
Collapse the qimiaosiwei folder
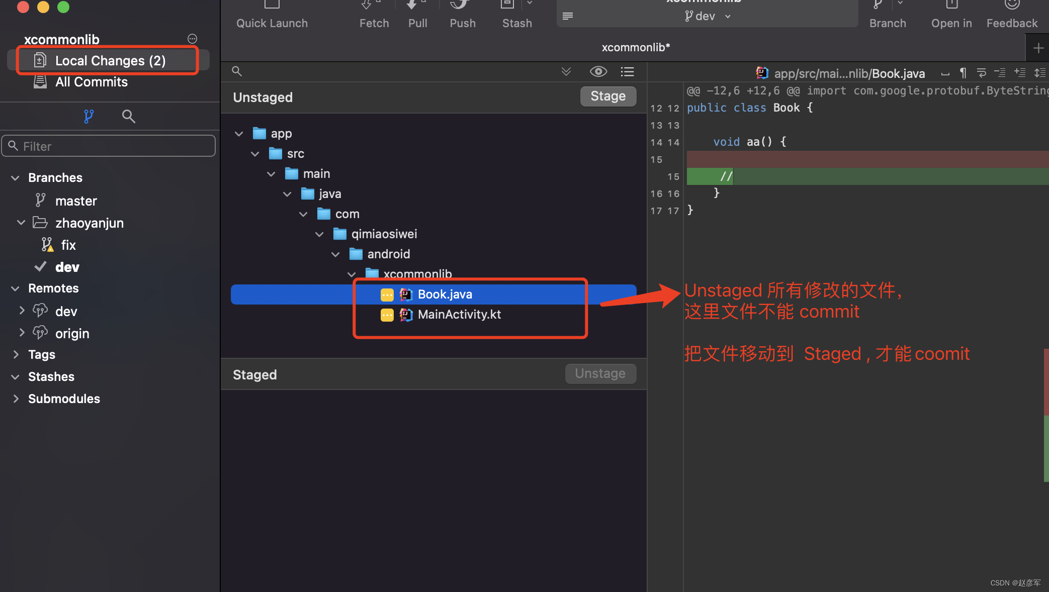(319, 234)
